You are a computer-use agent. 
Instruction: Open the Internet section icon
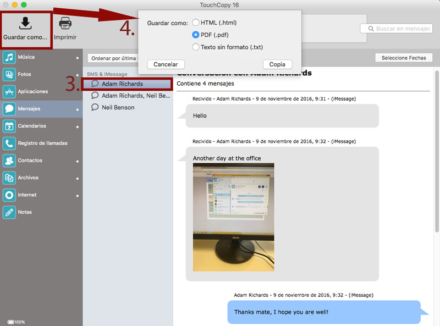(9, 195)
